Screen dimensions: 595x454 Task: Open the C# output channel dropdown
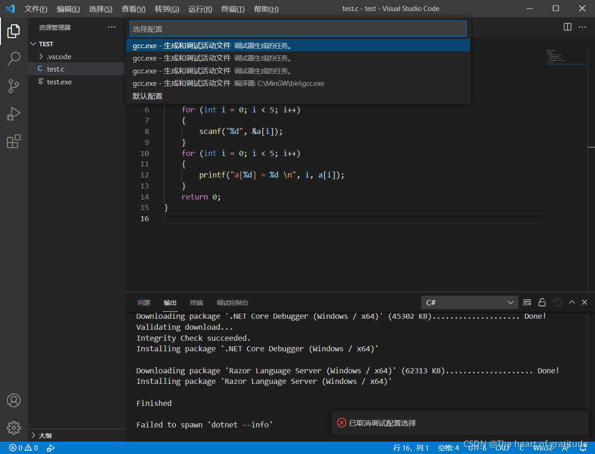[469, 303]
